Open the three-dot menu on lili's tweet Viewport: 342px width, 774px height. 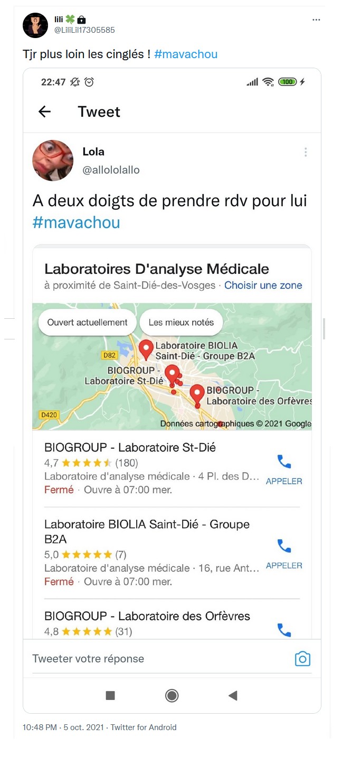pyautogui.click(x=316, y=20)
